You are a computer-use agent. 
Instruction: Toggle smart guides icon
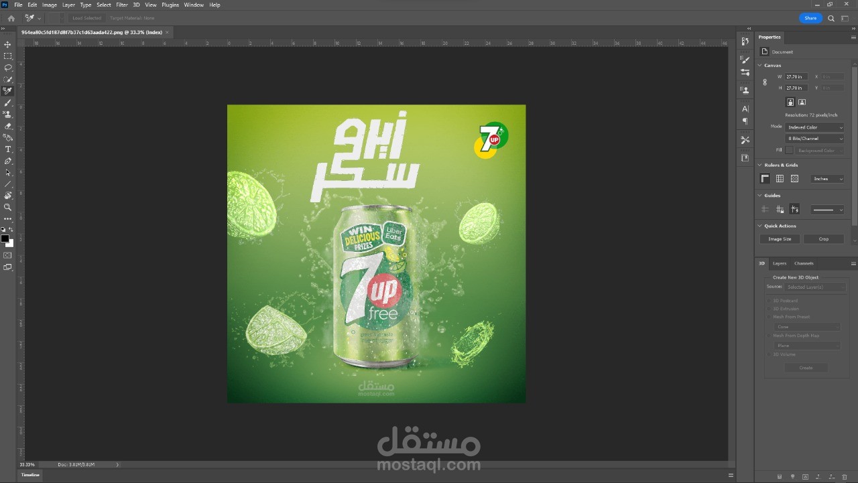click(794, 210)
